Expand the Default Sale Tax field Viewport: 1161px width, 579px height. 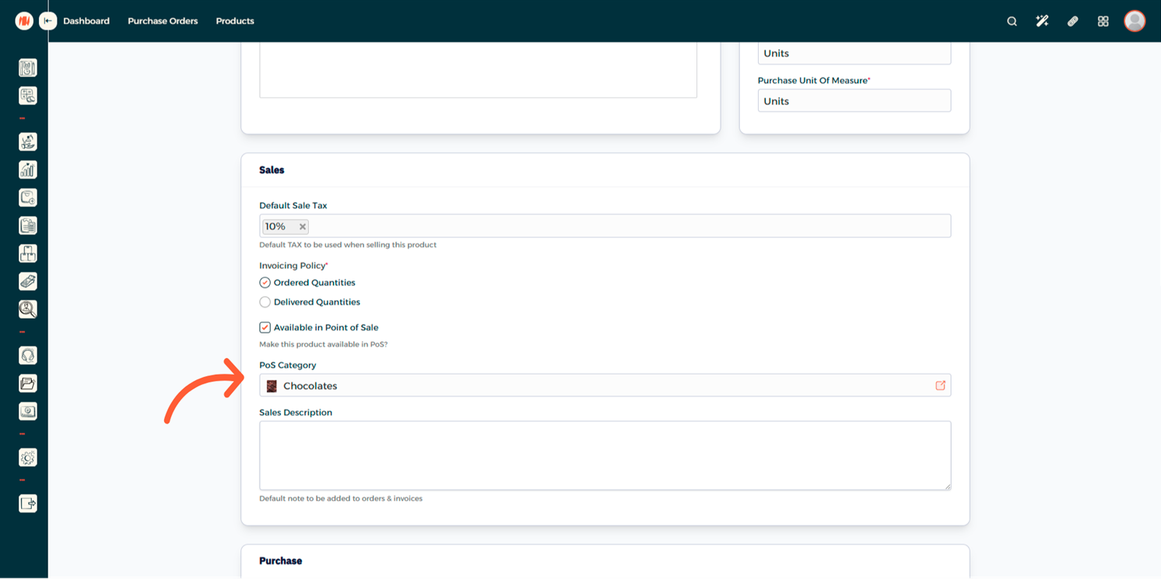point(623,226)
